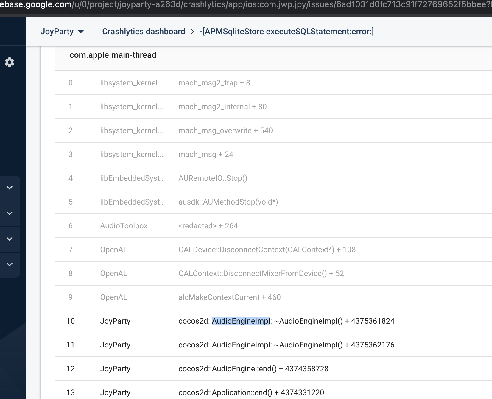
Task: Select the ausdk::AUMethodStop frame
Action: tap(228, 202)
